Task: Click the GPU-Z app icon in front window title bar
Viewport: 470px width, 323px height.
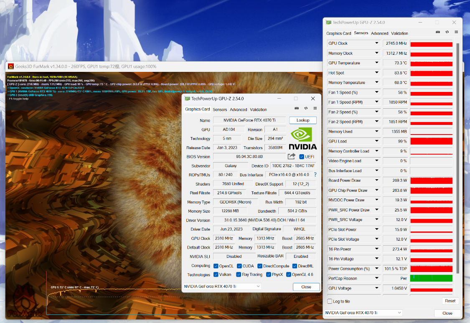Action: tap(187, 98)
